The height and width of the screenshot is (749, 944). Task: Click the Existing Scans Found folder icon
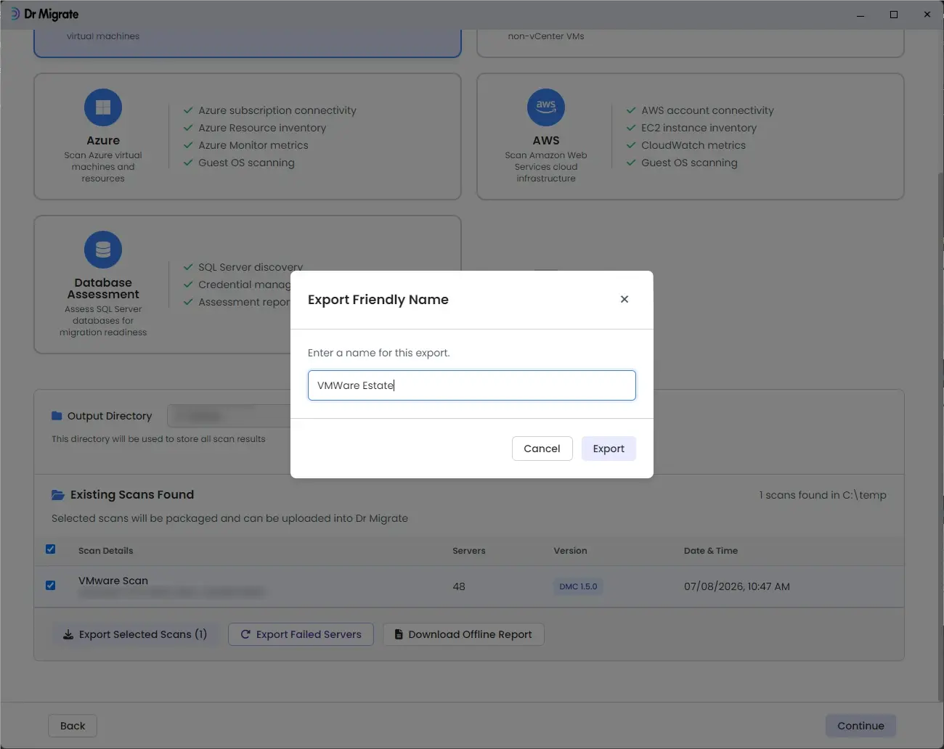point(58,495)
